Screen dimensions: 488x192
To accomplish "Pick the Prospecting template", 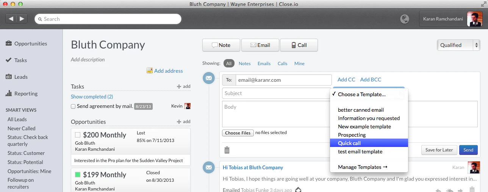I will 369,135.
